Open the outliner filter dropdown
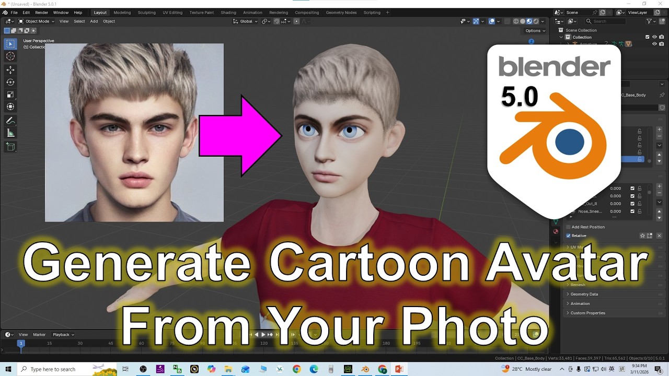 pyautogui.click(x=651, y=21)
